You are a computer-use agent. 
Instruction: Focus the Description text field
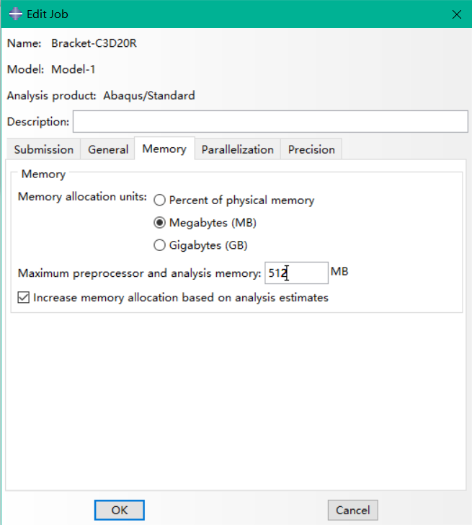coord(270,122)
